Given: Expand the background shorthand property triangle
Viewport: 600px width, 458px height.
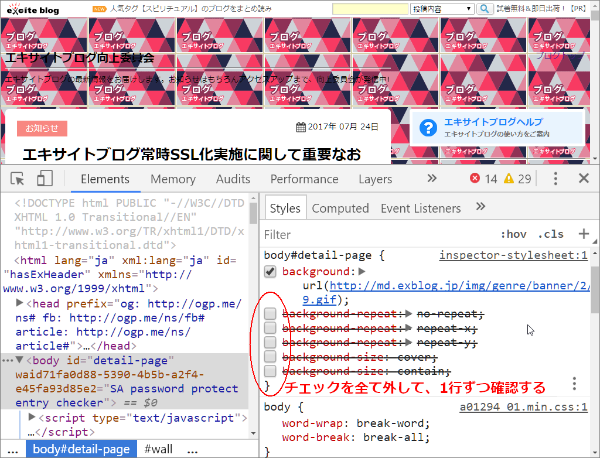Looking at the screenshot, I should tap(362, 271).
